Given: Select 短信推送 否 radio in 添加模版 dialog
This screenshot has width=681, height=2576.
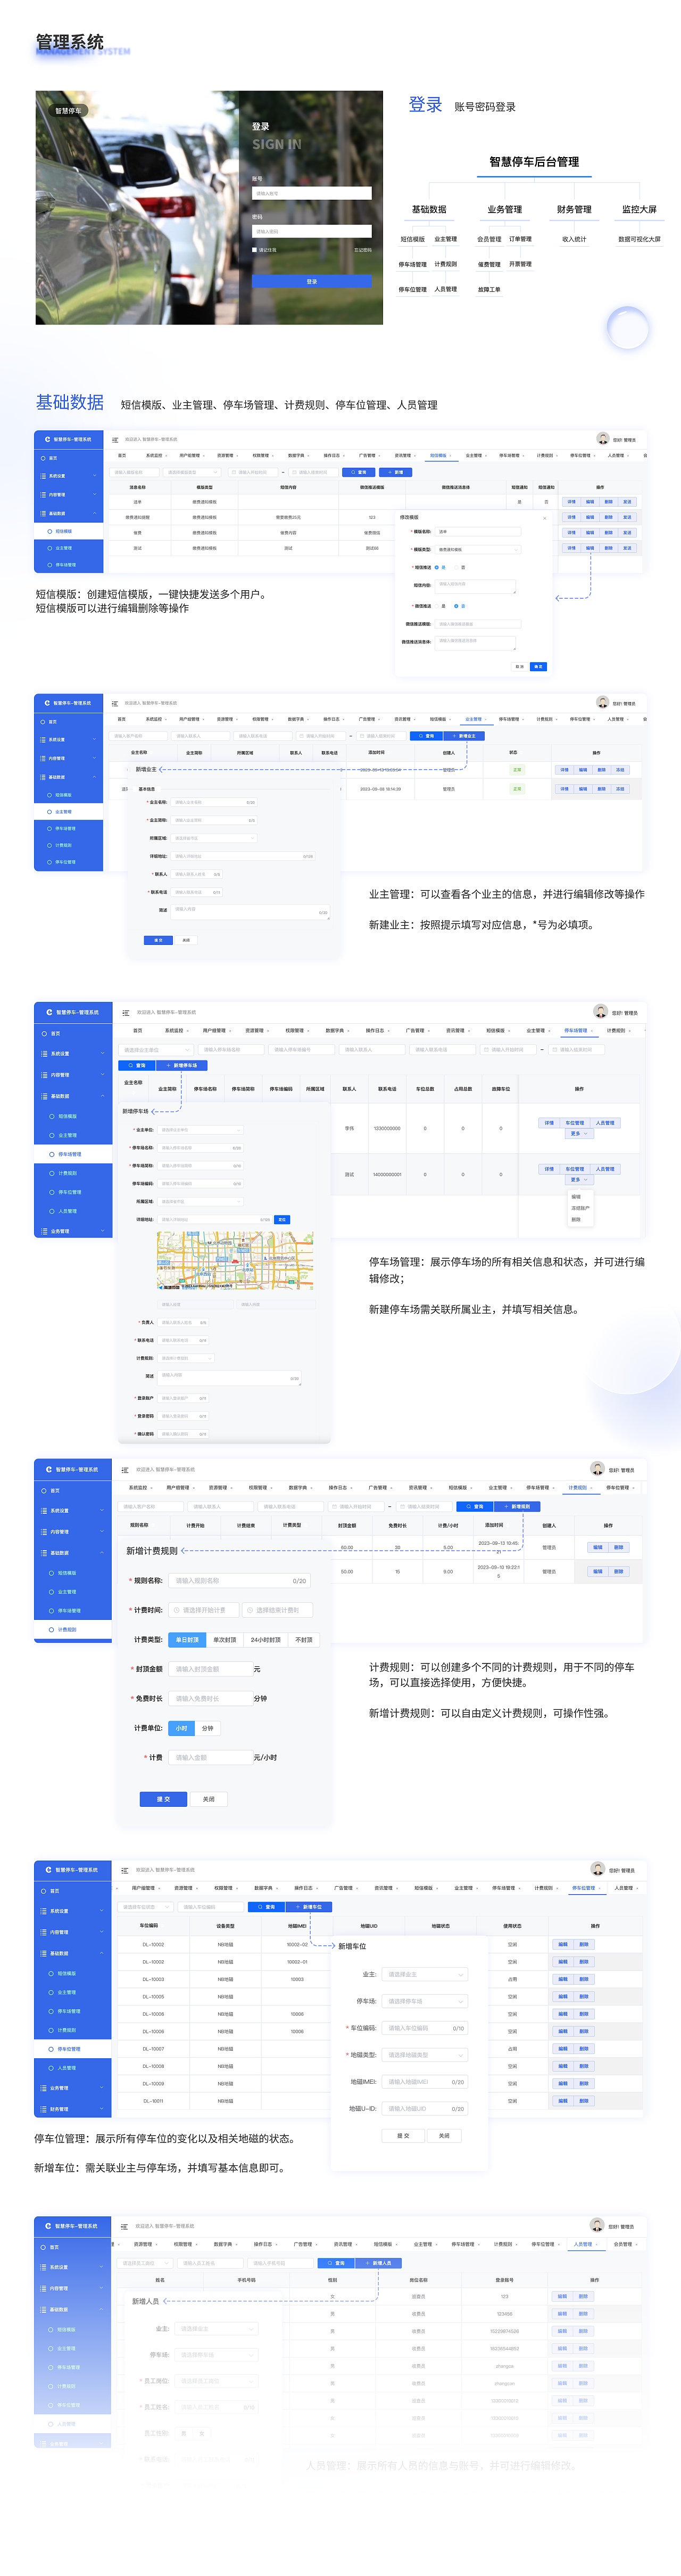Looking at the screenshot, I should click(456, 567).
